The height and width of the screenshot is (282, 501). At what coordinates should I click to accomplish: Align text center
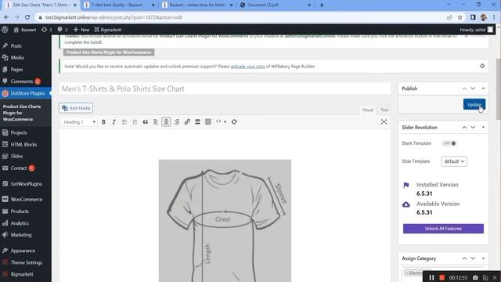tap(166, 122)
